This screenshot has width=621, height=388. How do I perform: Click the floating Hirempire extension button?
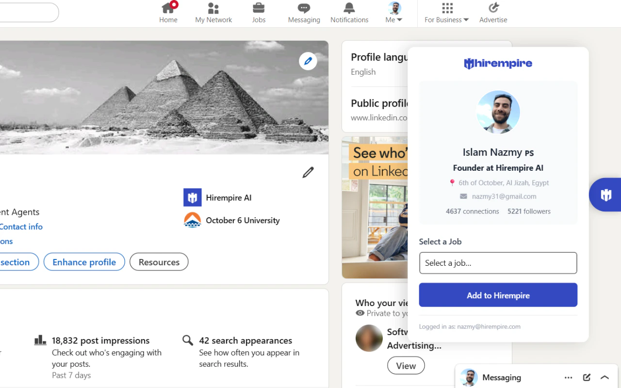click(x=605, y=195)
